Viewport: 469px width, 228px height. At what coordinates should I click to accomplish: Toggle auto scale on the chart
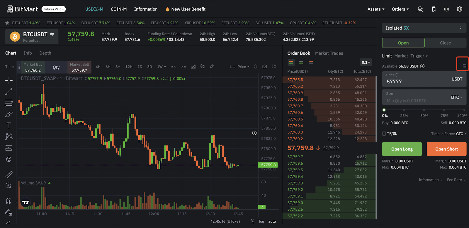[272, 221]
